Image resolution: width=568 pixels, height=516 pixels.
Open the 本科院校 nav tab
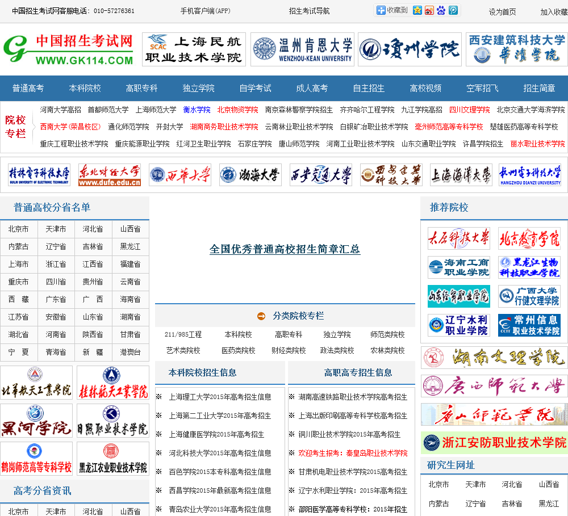click(85, 89)
